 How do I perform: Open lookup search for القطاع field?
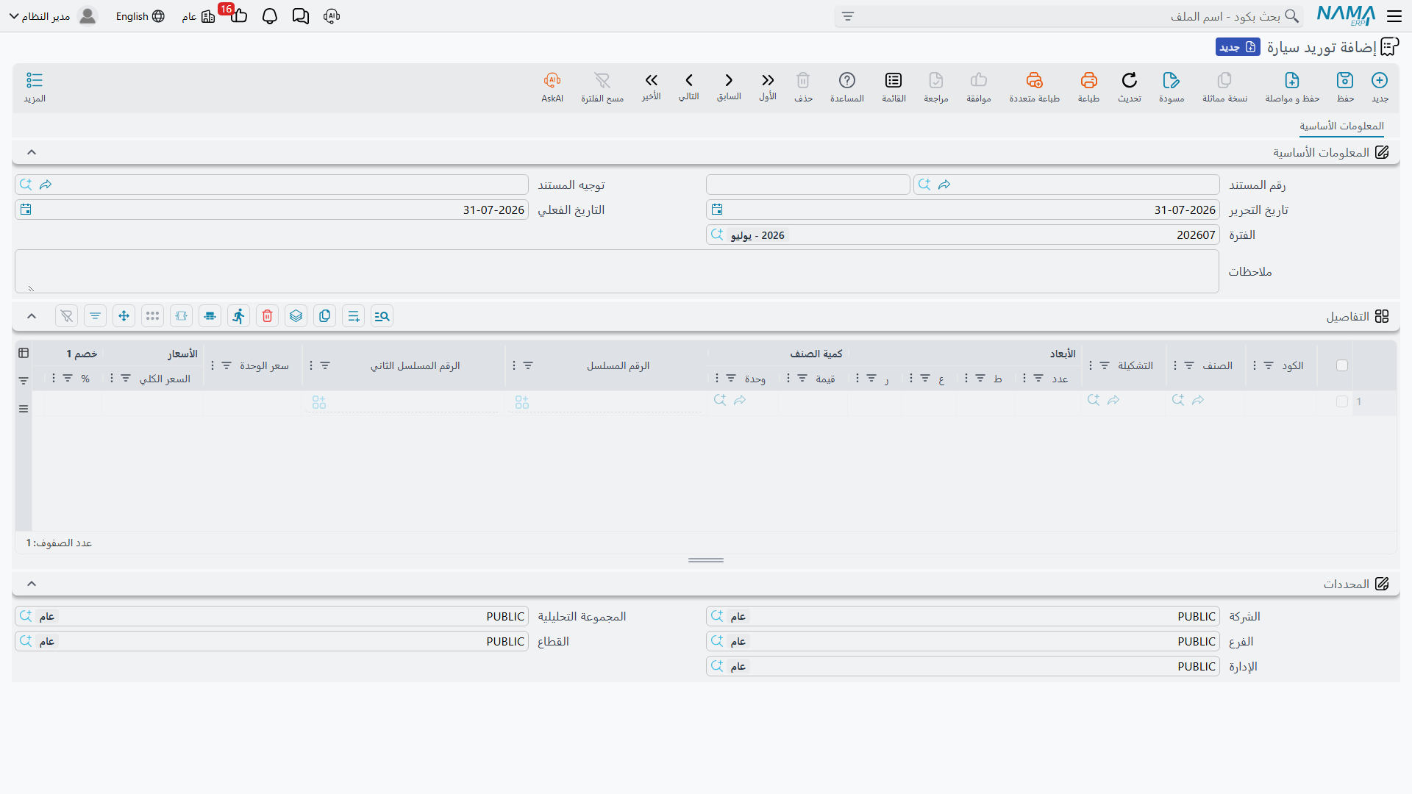click(x=26, y=641)
